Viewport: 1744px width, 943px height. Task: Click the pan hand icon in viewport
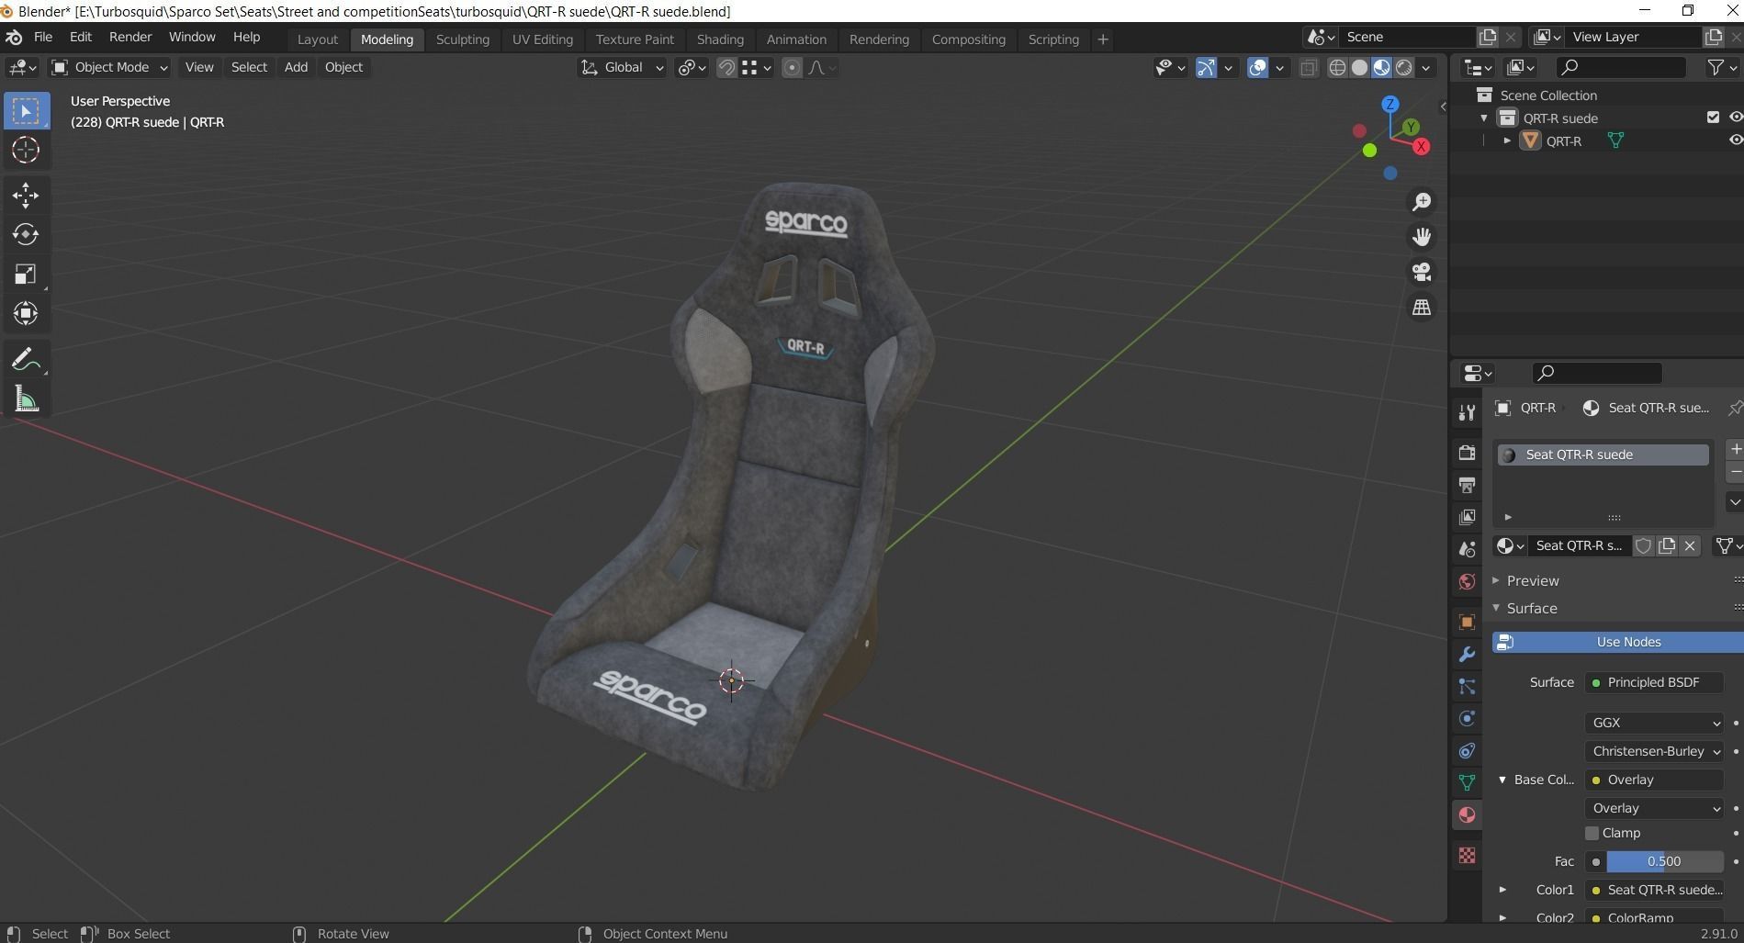(x=1422, y=237)
